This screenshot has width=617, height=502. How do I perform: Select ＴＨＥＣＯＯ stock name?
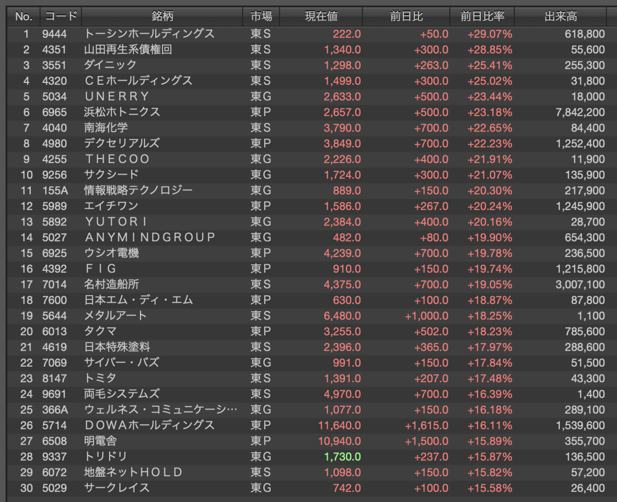point(117,159)
